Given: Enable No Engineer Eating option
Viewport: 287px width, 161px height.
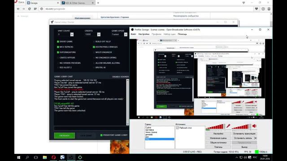Looking at the screenshot, I should pos(94,58).
